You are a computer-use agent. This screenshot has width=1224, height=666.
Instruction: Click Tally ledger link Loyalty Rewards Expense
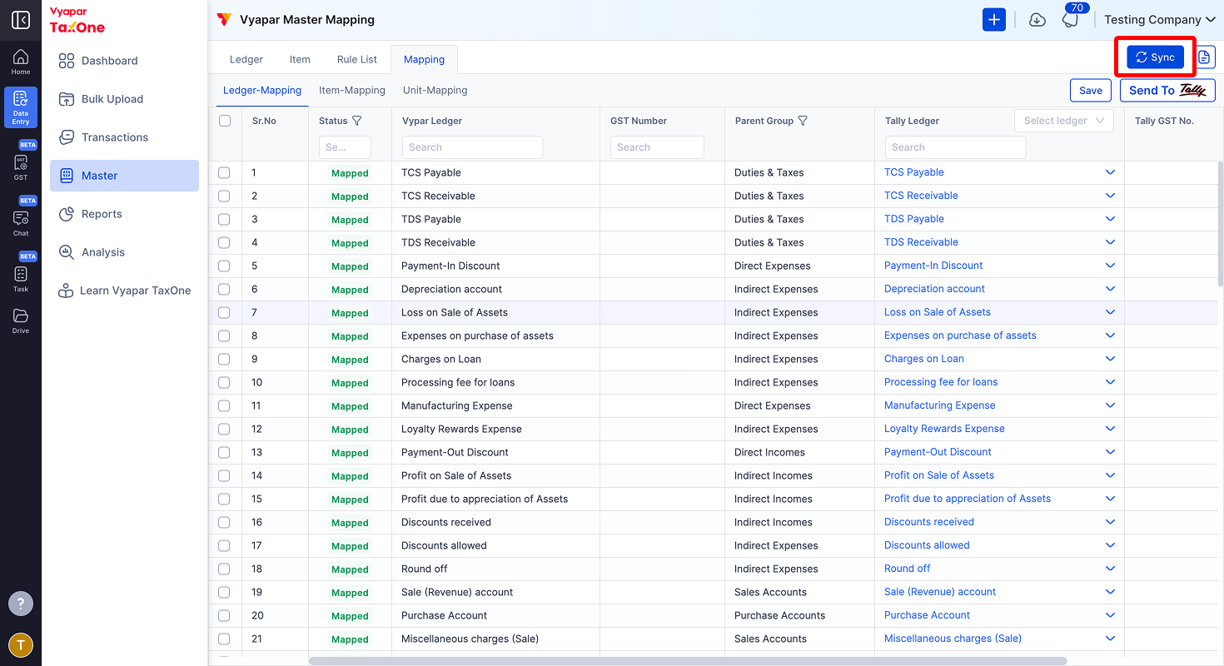944,429
